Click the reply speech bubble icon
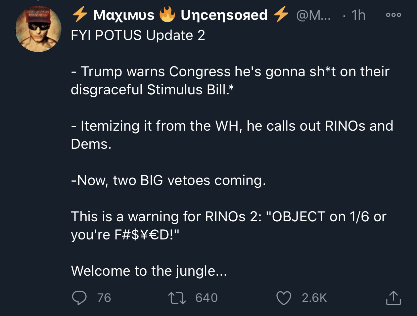Screen dimensions: 417x316 [x=80, y=298]
